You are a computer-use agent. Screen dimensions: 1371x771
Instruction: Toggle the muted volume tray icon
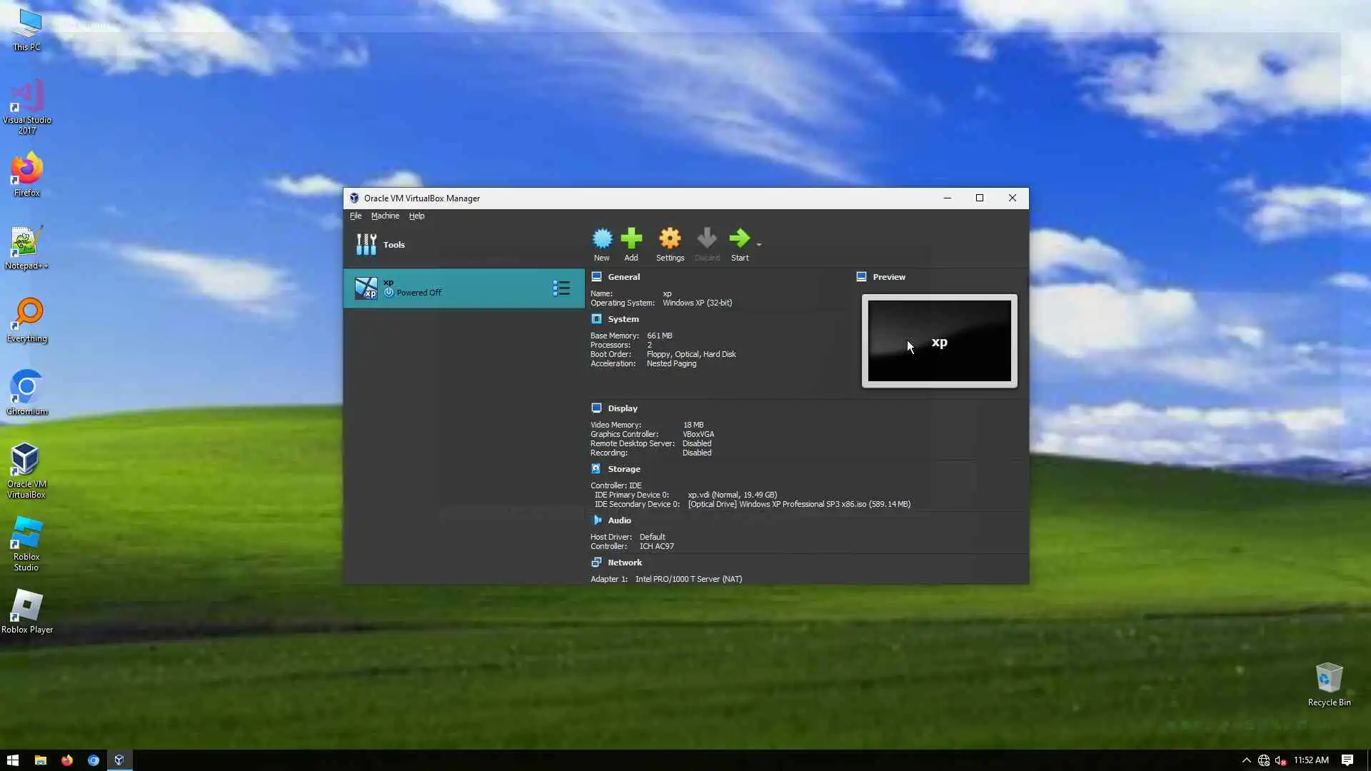pos(1280,760)
